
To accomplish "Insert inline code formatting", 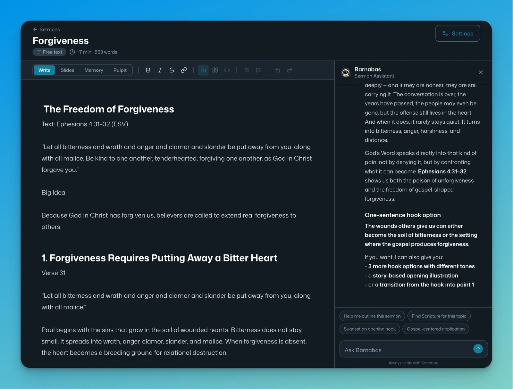I will pyautogui.click(x=227, y=70).
